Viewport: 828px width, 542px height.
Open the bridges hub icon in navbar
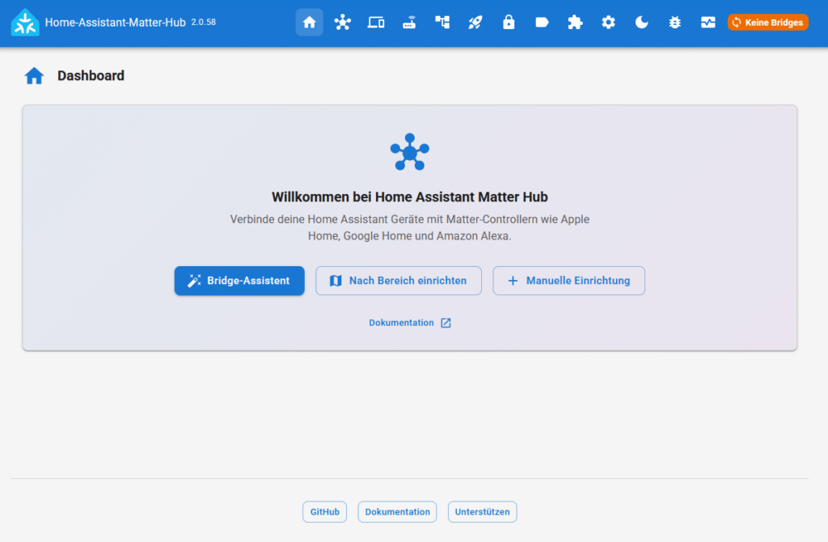tap(342, 22)
